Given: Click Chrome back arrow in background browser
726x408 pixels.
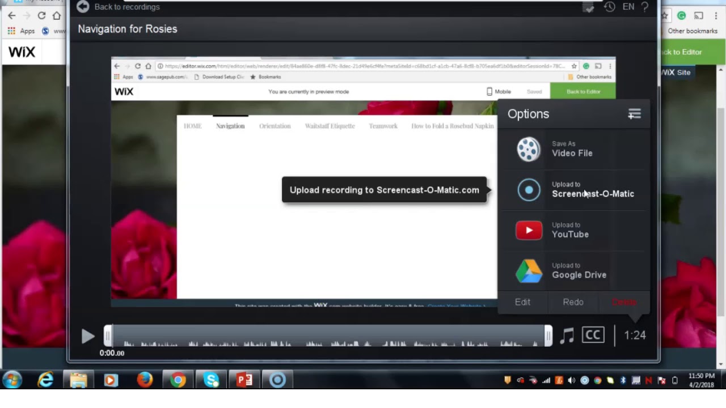Looking at the screenshot, I should pyautogui.click(x=12, y=16).
